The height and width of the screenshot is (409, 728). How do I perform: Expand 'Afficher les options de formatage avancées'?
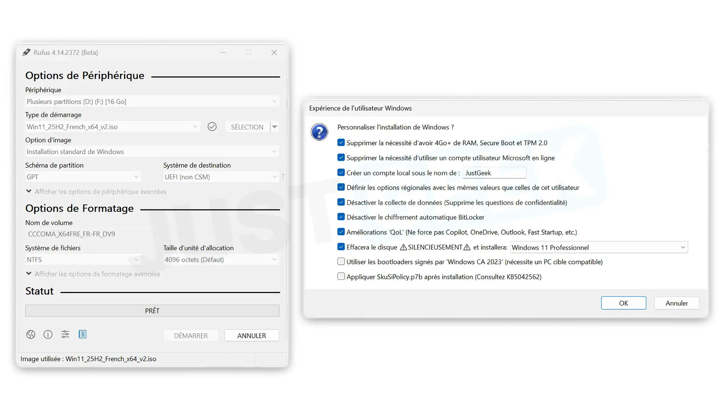(93, 274)
